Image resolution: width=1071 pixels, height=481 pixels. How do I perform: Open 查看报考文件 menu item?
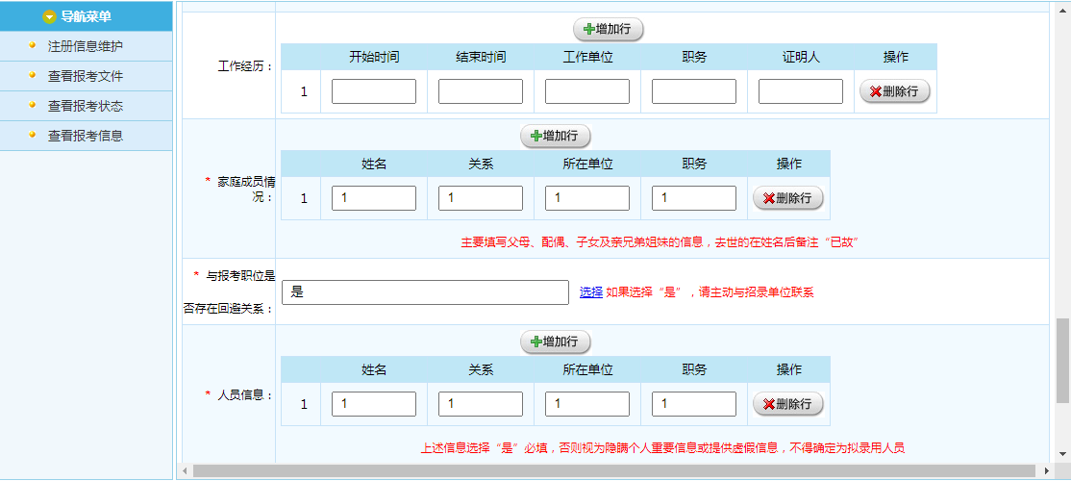pos(86,76)
